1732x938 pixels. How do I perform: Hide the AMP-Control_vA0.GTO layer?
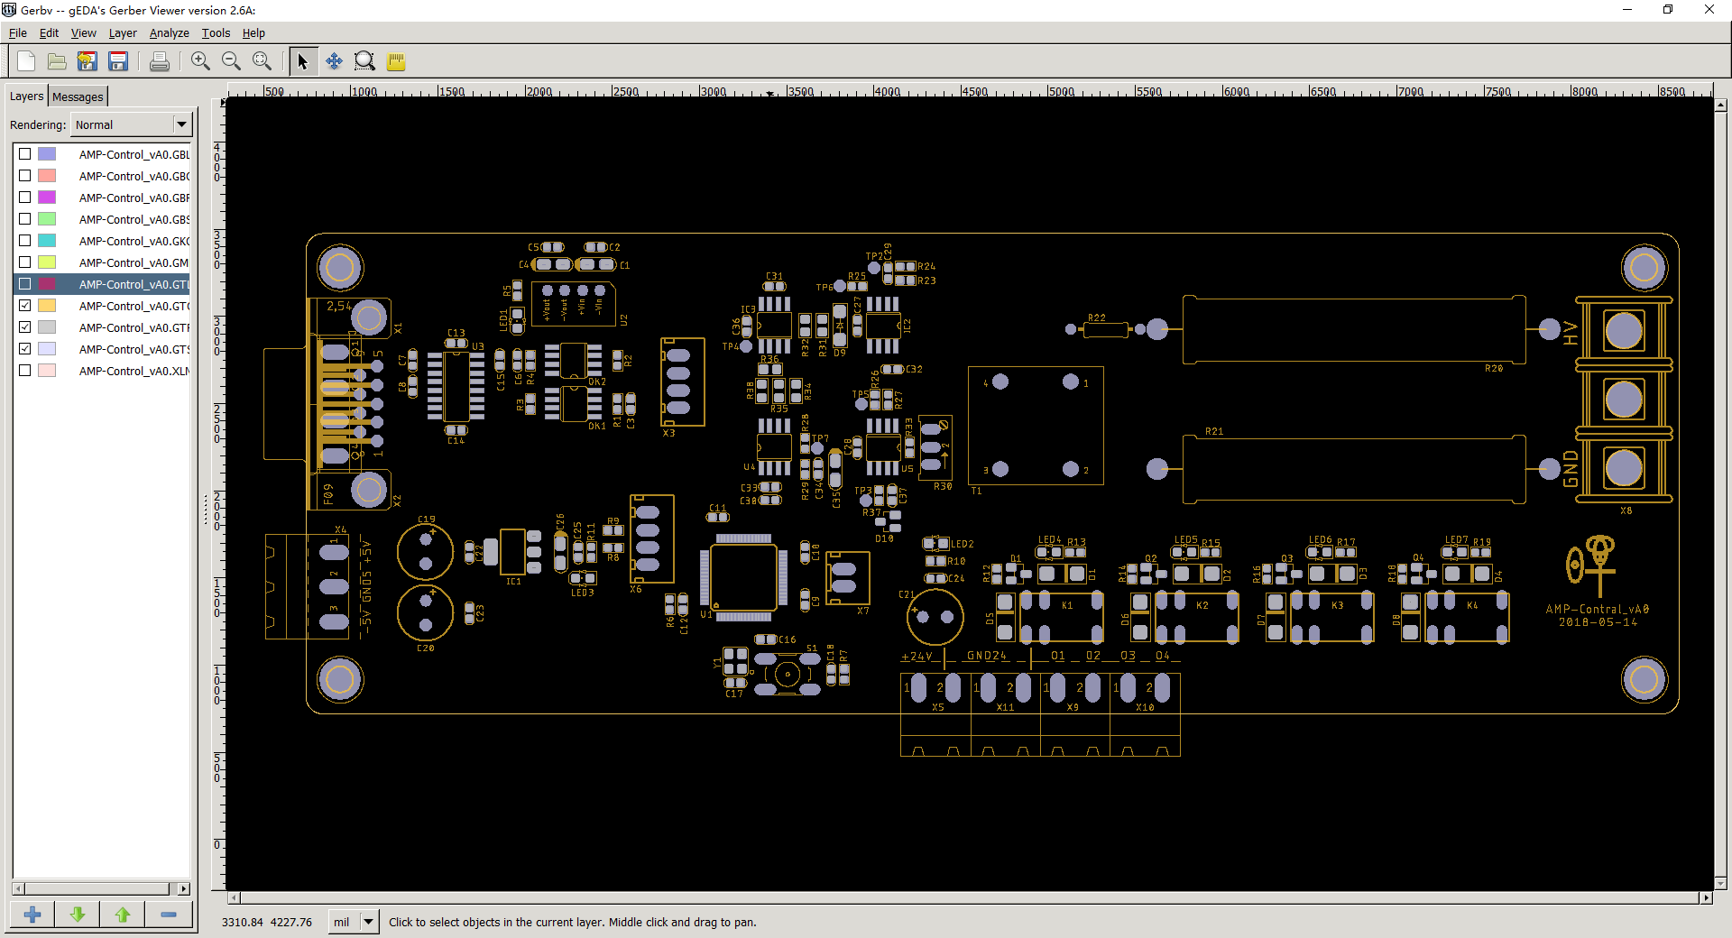pyautogui.click(x=25, y=306)
